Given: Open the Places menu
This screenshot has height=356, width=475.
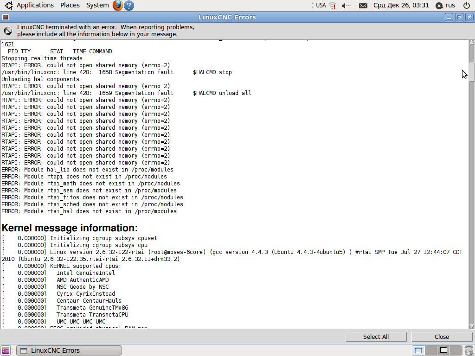Looking at the screenshot, I should click(x=70, y=5).
